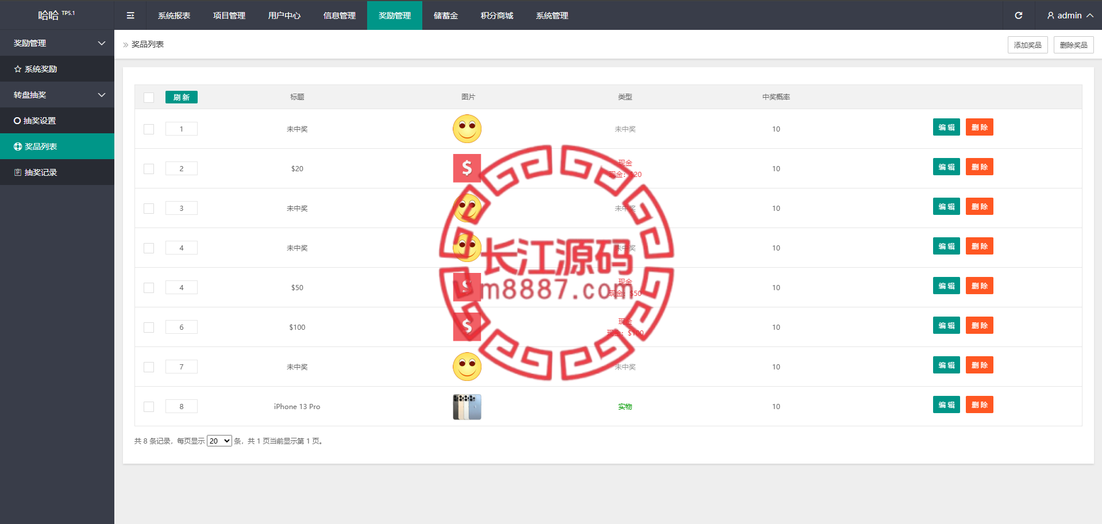Delete the $20 prize
1102x524 pixels.
click(x=980, y=167)
